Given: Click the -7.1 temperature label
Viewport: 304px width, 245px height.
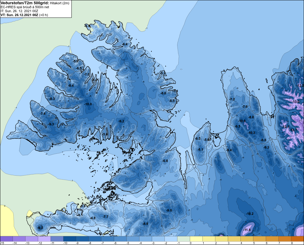Looking at the screenshot, I should [175, 91].
